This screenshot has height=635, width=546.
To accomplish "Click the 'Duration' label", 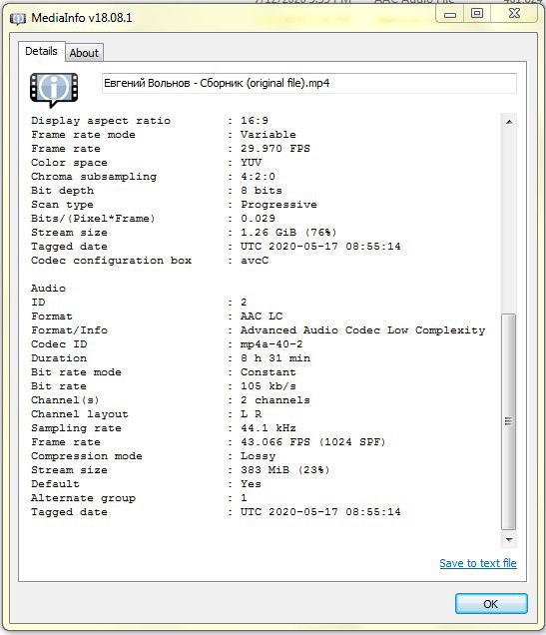I will click(x=59, y=358).
